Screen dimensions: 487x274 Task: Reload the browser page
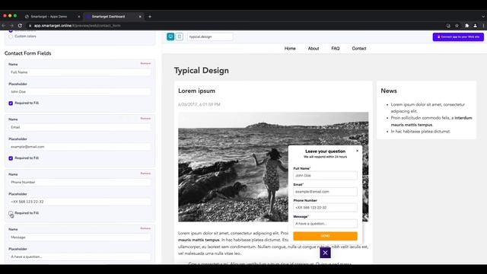click(x=20, y=25)
